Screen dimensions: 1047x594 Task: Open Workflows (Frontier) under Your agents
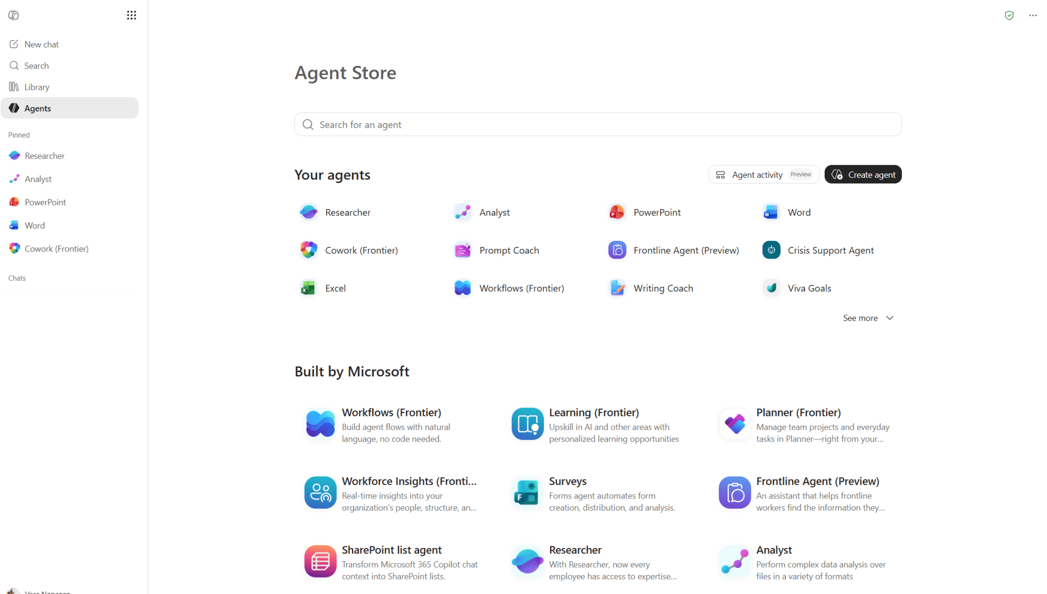click(x=509, y=288)
